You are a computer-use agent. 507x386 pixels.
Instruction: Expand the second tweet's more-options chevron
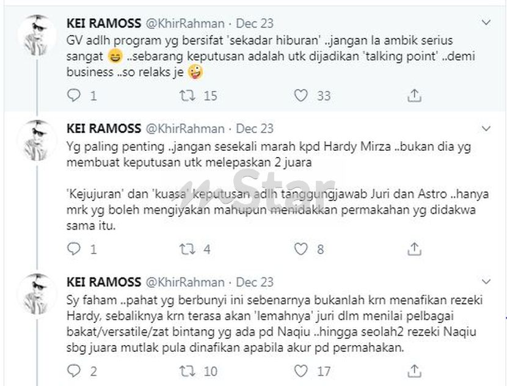[486, 129]
